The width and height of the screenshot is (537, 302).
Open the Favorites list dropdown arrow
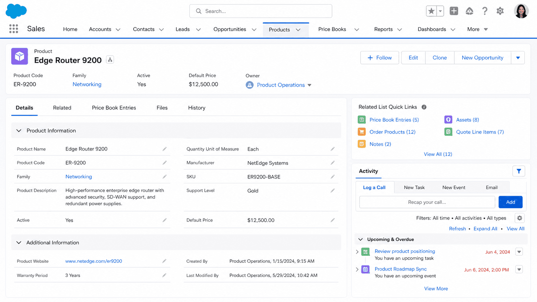(440, 11)
